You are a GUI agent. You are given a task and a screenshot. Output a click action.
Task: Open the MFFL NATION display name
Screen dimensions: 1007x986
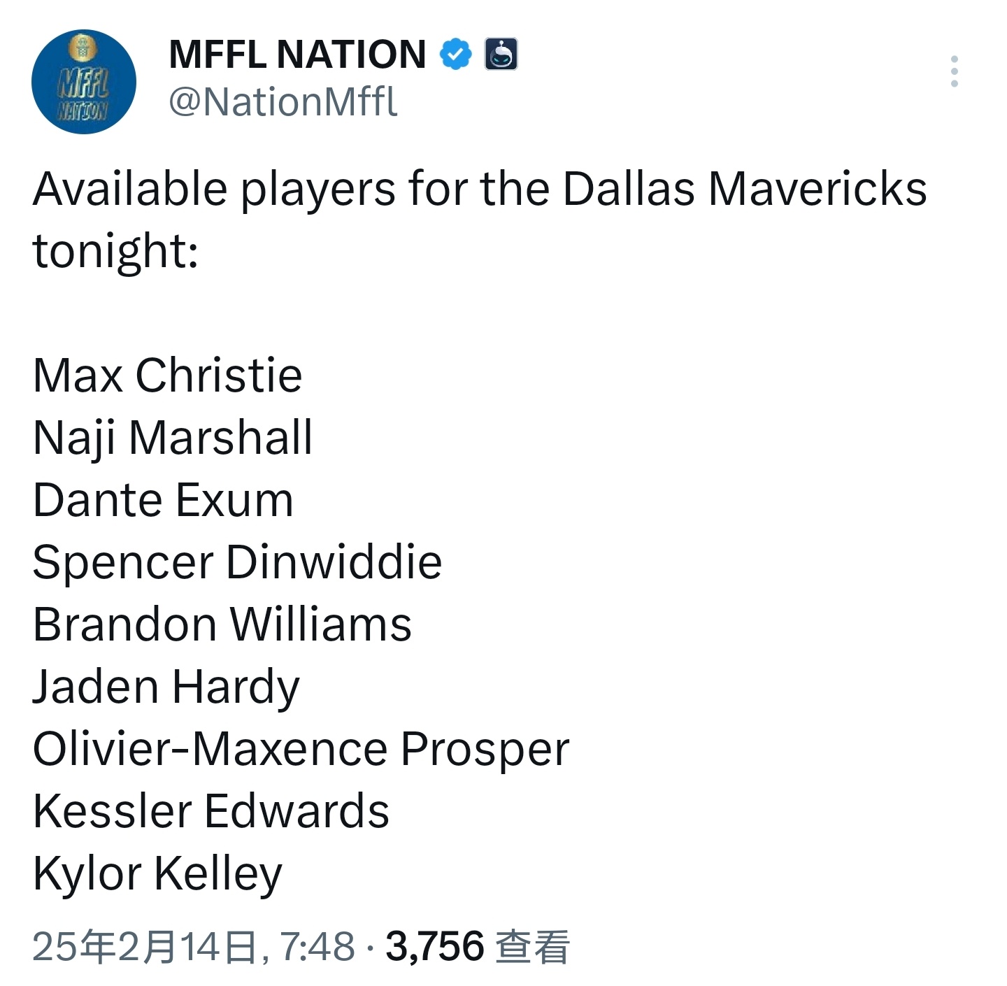(x=298, y=55)
